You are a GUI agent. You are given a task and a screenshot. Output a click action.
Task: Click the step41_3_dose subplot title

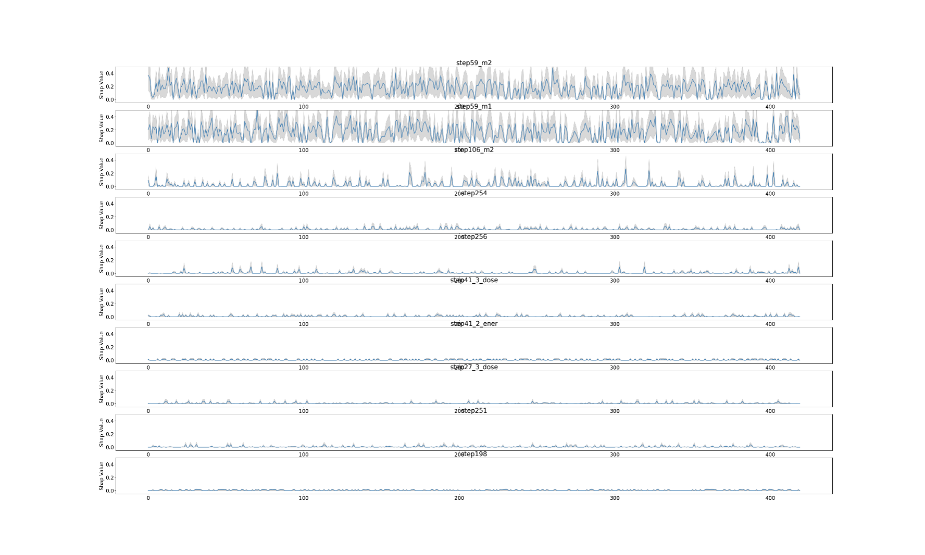[473, 280]
